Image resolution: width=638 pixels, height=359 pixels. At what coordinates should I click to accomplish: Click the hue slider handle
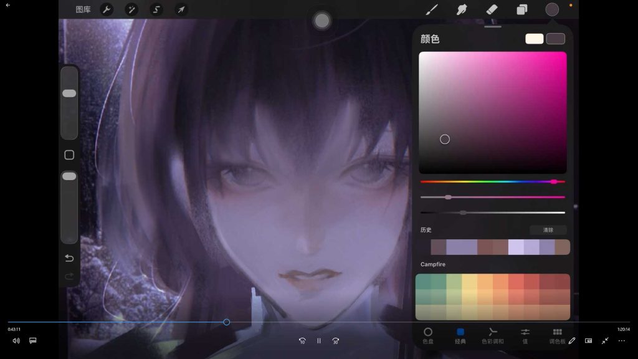[x=554, y=181]
